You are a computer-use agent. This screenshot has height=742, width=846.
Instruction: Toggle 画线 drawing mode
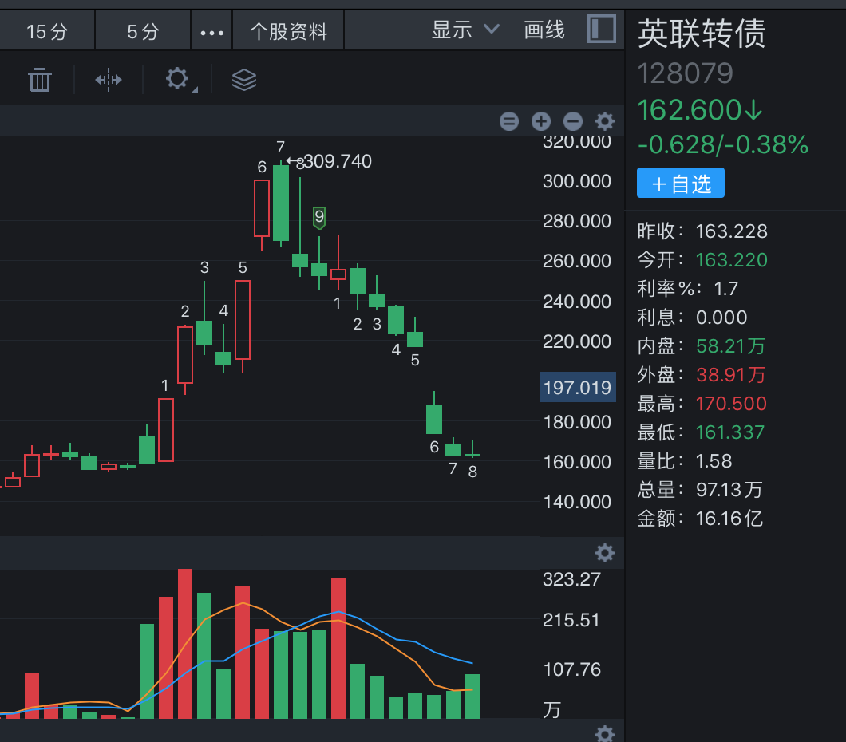click(544, 30)
